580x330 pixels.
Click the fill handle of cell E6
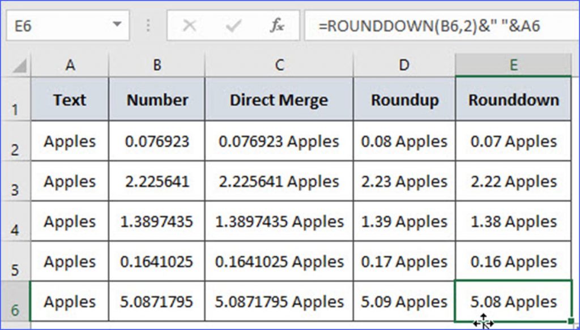click(x=572, y=322)
